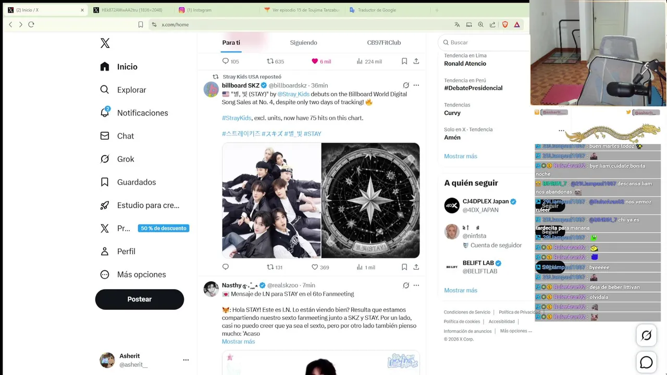The image size is (667, 375).
Task: Click floating Grok button
Action: click(x=646, y=336)
